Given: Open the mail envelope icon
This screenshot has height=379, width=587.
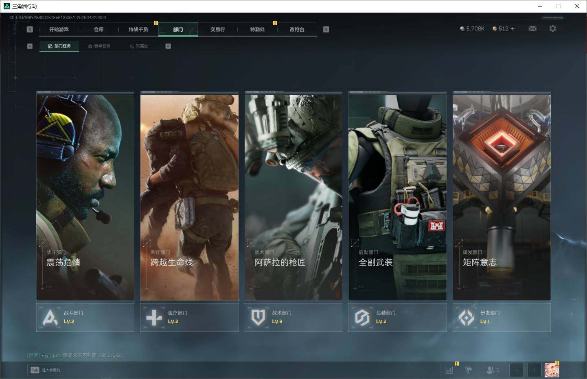Looking at the screenshot, I should click(532, 28).
